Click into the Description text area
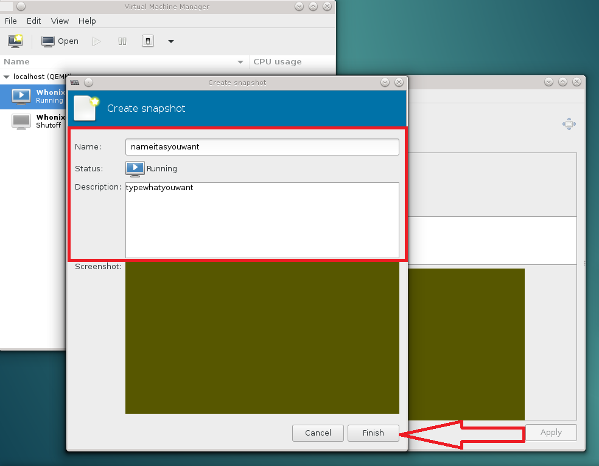 coord(262,220)
